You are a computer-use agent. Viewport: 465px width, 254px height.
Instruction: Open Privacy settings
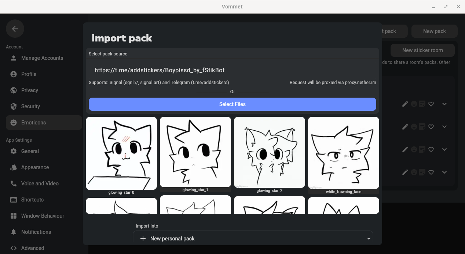tap(44, 90)
